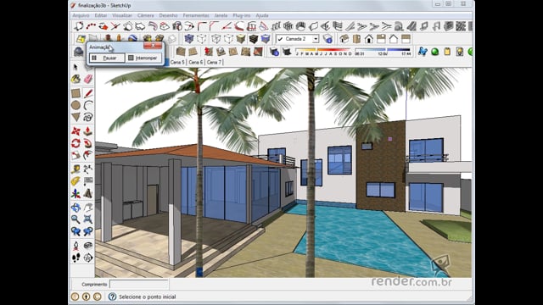Select the Move tool
This screenshot has width=543, height=305.
tap(76, 131)
